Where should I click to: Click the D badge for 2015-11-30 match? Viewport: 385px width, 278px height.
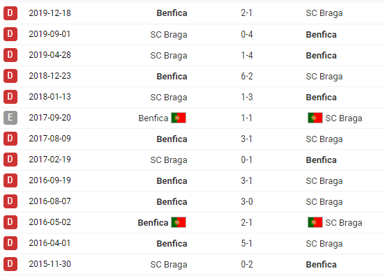[10, 264]
